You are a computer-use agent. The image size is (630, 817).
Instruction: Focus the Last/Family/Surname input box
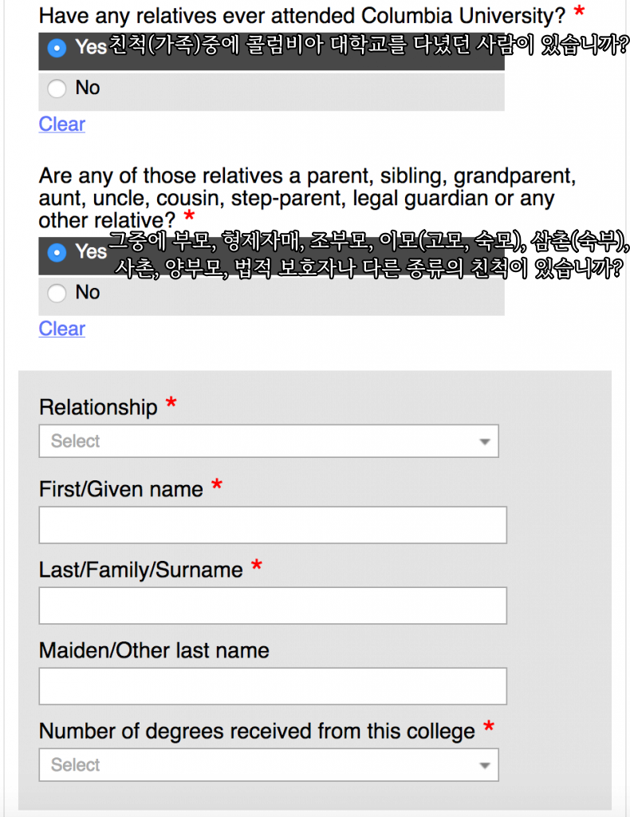pyautogui.click(x=273, y=606)
